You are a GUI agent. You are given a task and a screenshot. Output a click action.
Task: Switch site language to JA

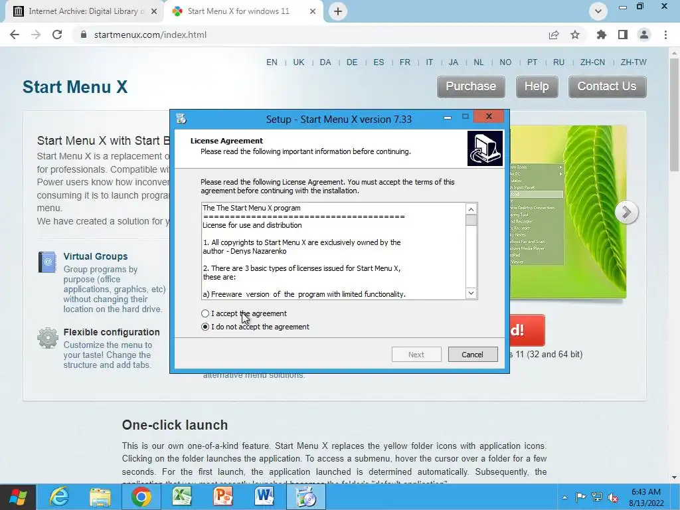click(453, 62)
